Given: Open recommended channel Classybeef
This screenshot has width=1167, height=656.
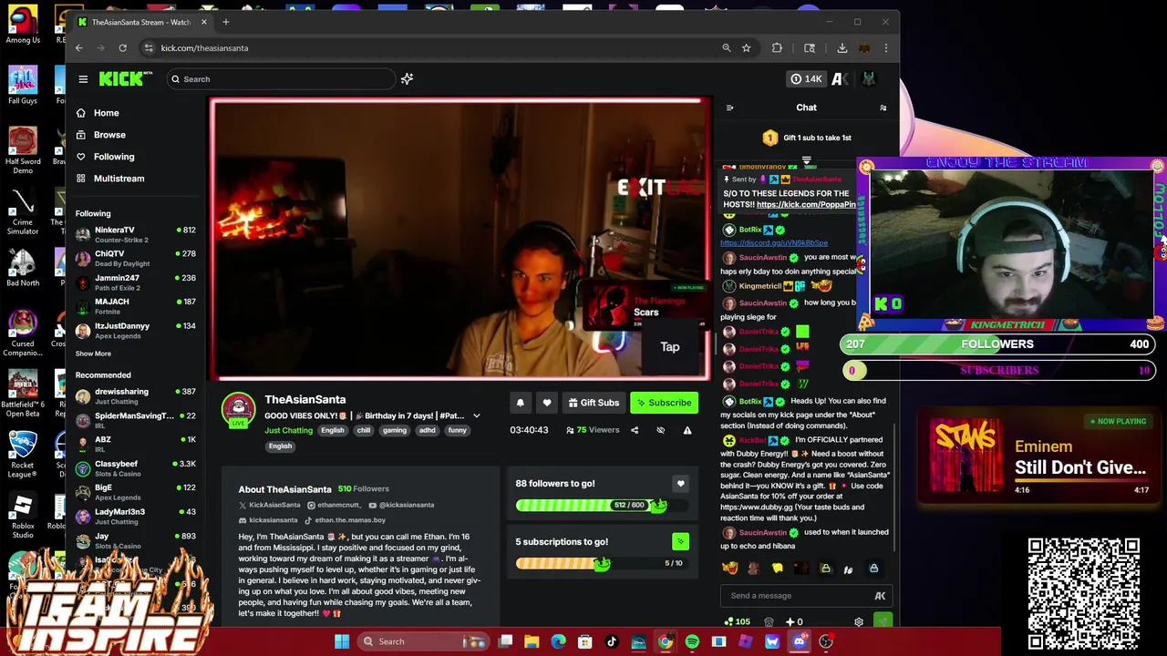Looking at the screenshot, I should tap(135, 467).
